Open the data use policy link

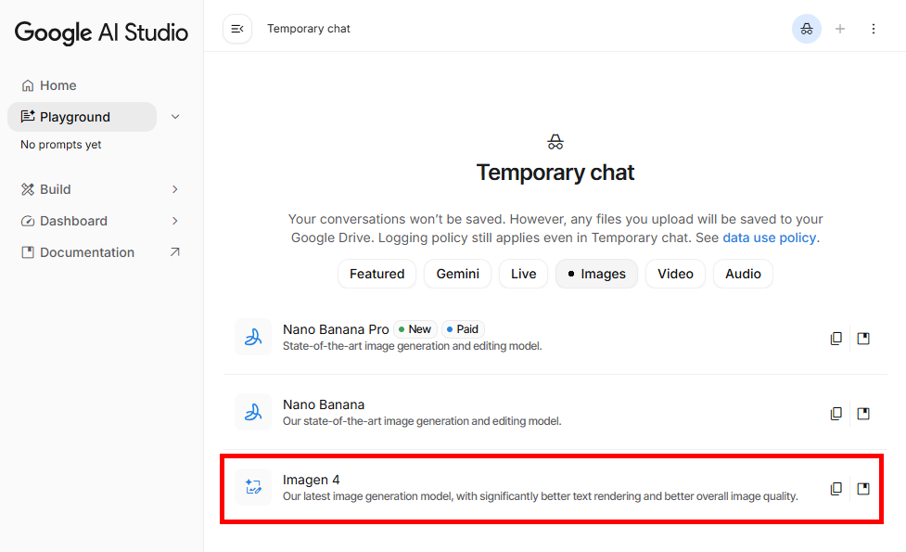(x=769, y=237)
